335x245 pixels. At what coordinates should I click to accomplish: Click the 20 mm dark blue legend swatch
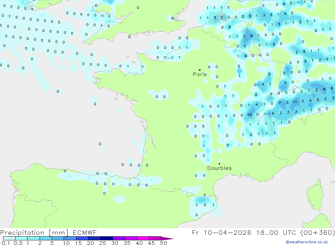94,238
